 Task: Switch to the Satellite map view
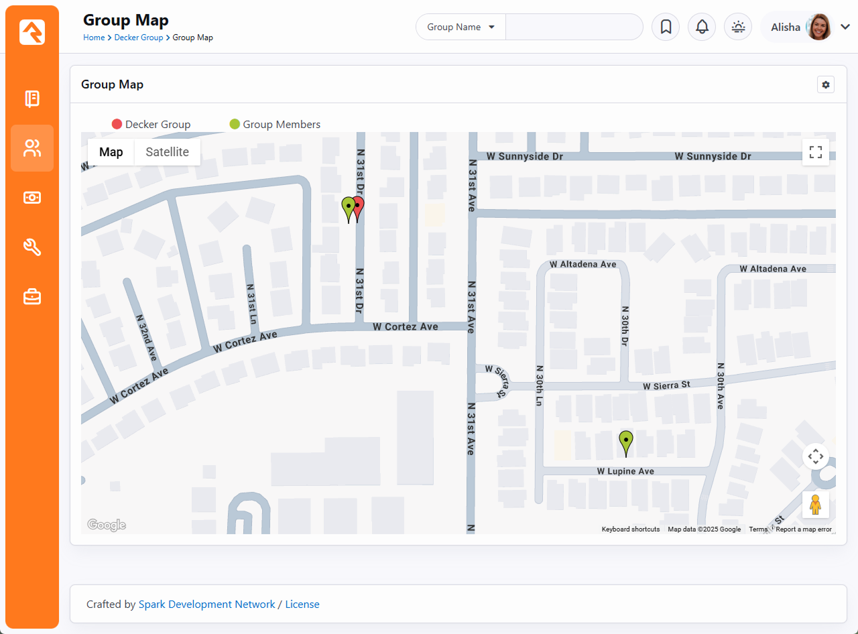pyautogui.click(x=167, y=152)
